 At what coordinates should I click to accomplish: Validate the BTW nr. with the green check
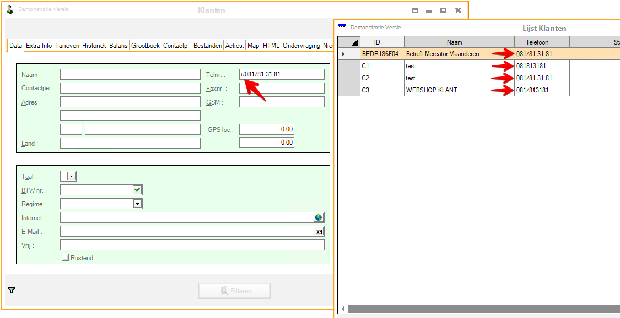pos(137,190)
